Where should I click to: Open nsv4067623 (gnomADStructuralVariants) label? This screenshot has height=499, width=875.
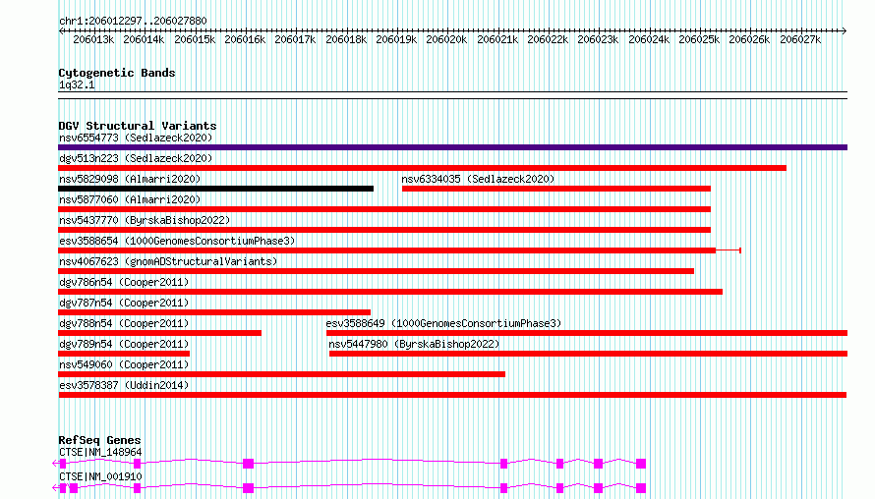click(x=168, y=261)
